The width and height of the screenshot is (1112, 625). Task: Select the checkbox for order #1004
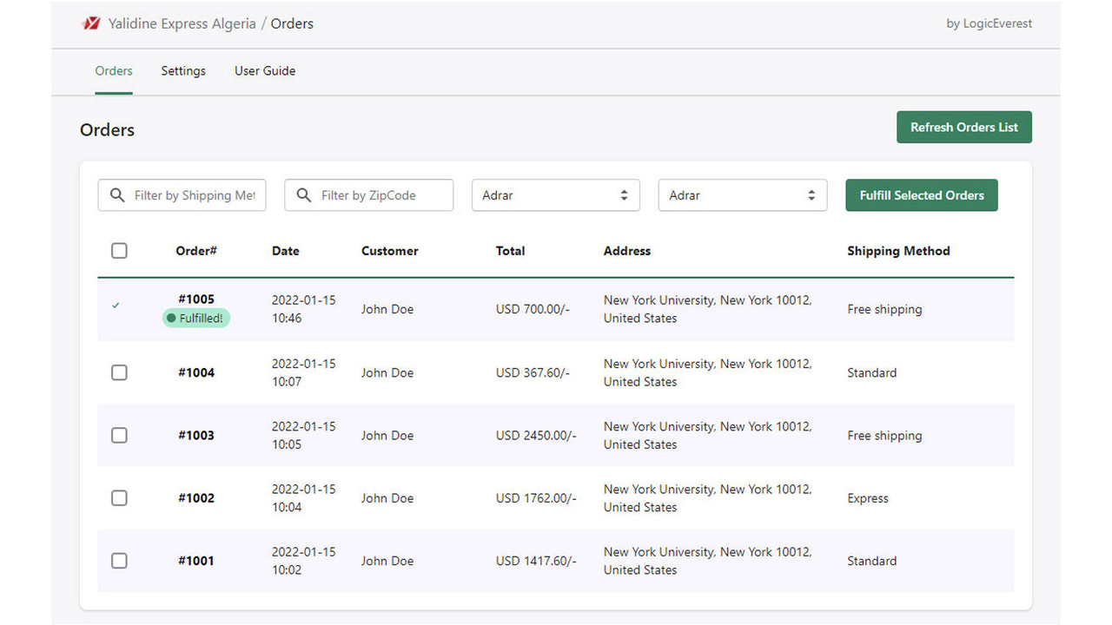[x=119, y=372]
